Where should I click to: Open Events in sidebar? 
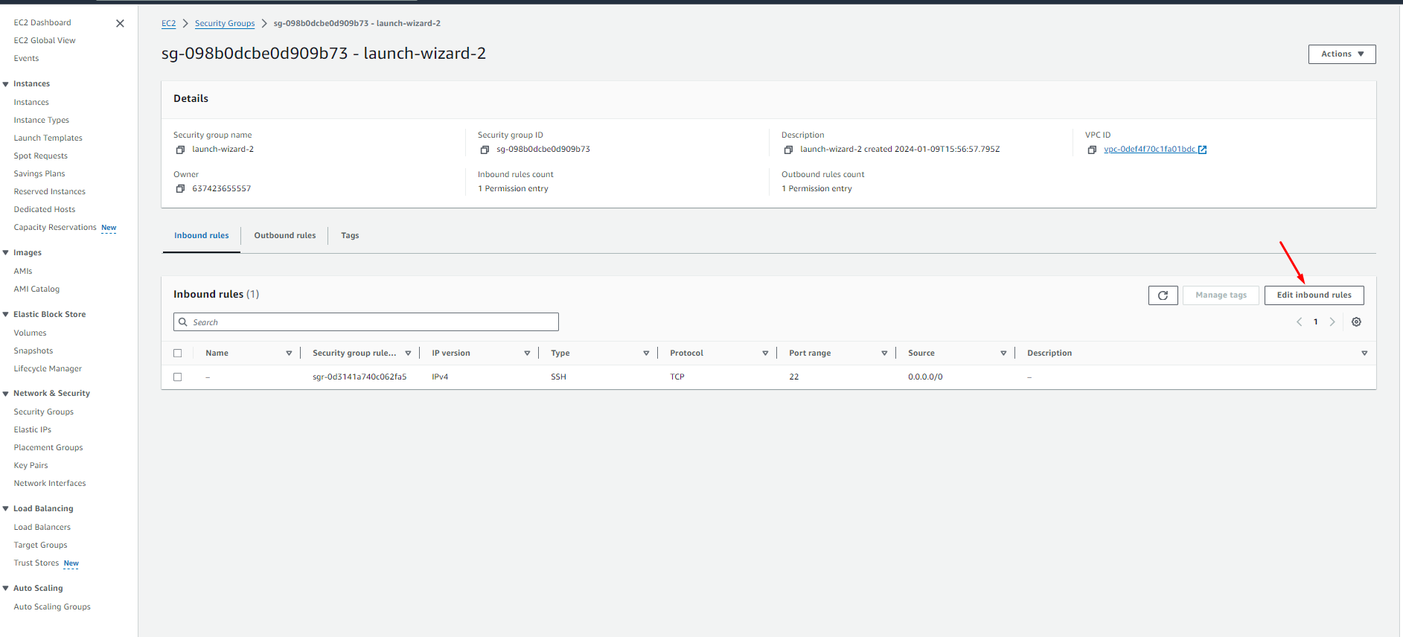point(26,59)
